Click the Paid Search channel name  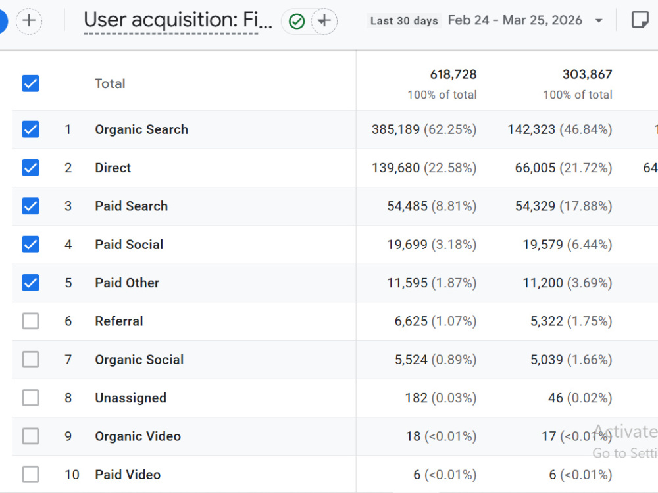pos(132,206)
